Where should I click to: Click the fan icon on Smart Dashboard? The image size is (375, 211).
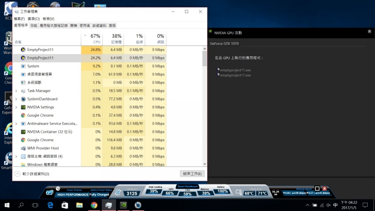118,192
